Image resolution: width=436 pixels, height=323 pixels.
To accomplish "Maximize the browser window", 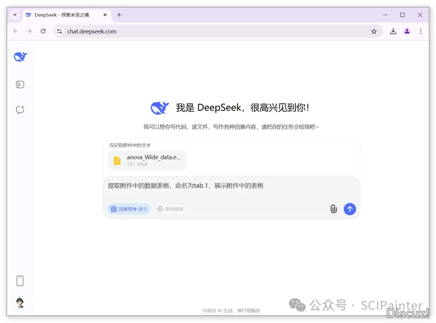I will pos(402,15).
